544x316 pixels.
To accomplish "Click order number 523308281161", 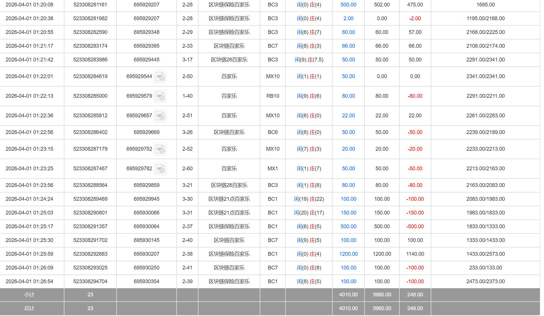I will (x=90, y=5).
